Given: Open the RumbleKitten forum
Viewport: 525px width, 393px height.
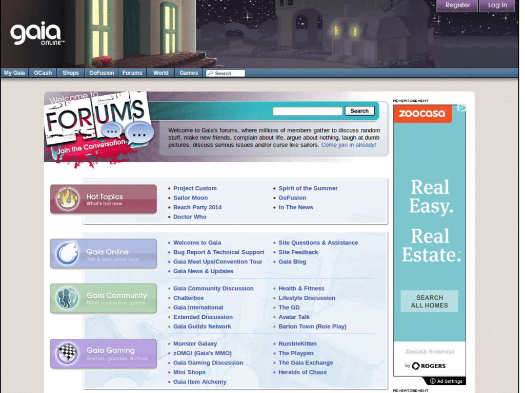Looking at the screenshot, I should (297, 343).
